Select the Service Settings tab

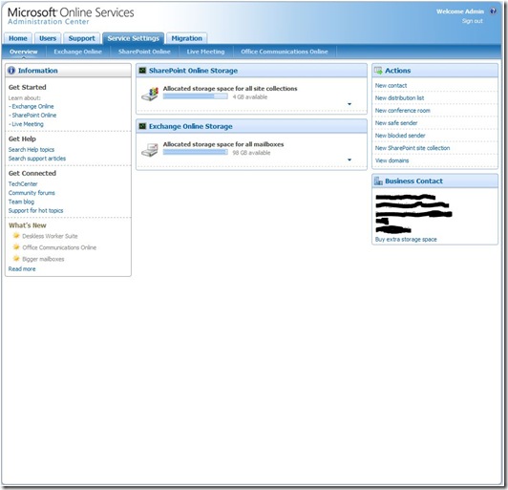[x=133, y=38]
